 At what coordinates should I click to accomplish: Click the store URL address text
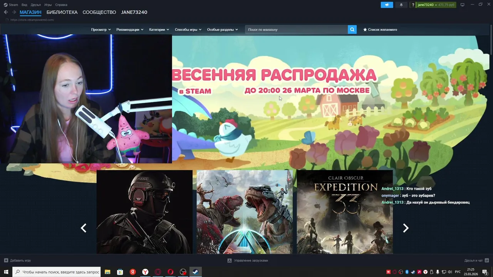coord(32,20)
